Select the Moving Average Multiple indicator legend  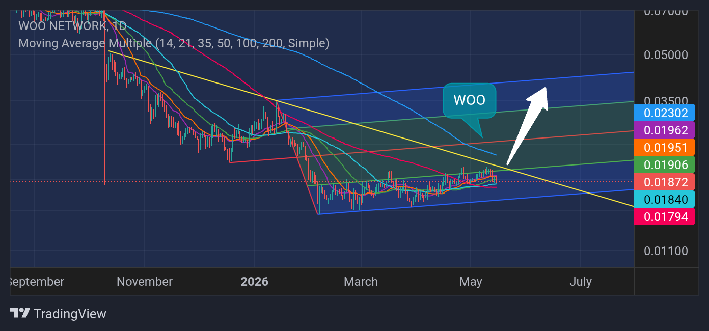pos(174,43)
